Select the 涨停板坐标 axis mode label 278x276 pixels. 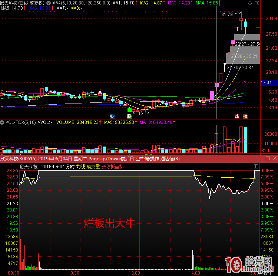coord(112,167)
